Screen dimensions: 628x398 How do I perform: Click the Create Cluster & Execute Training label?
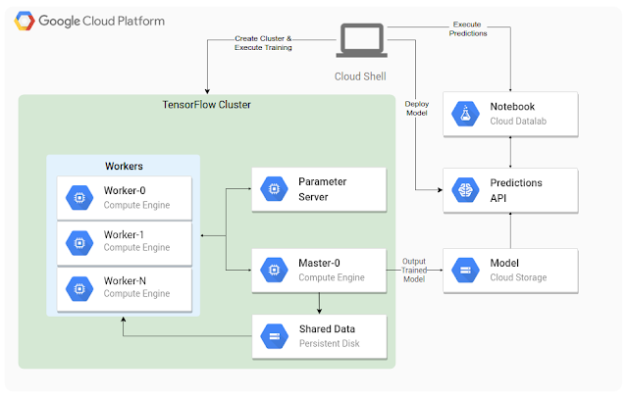[x=263, y=43]
